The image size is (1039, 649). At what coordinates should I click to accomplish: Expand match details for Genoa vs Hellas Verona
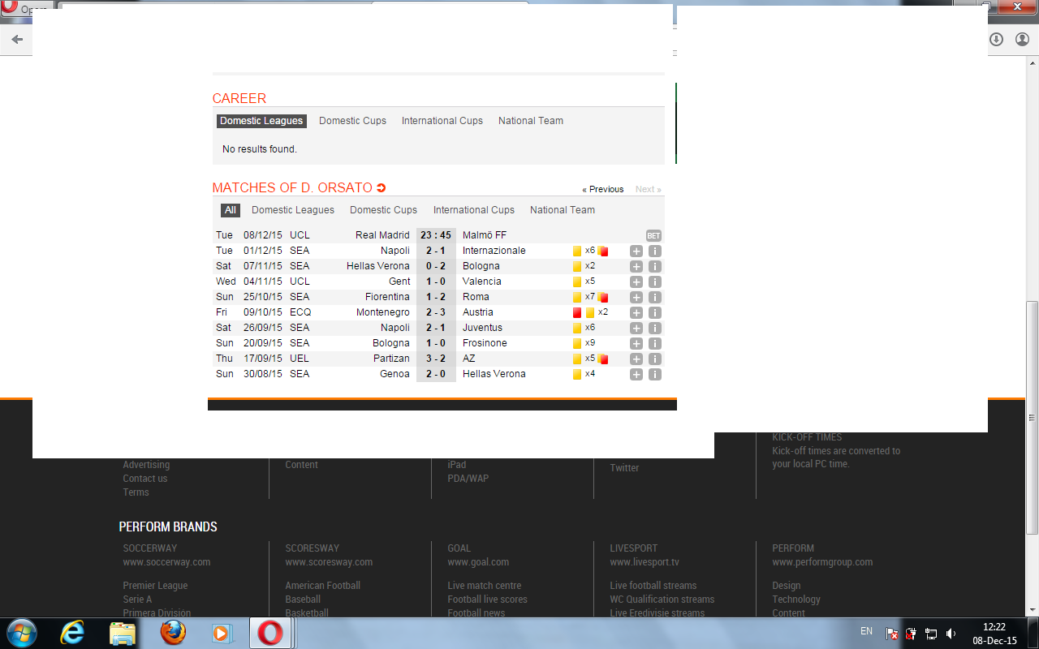636,375
